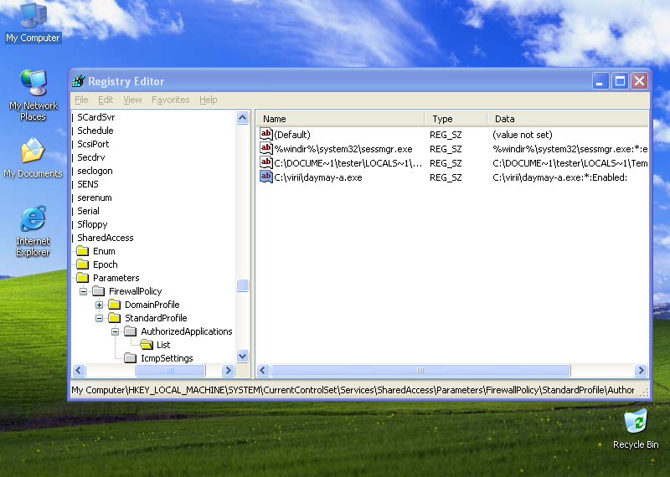Click the Parameters folder icon
The height and width of the screenshot is (477, 670).
(82, 278)
